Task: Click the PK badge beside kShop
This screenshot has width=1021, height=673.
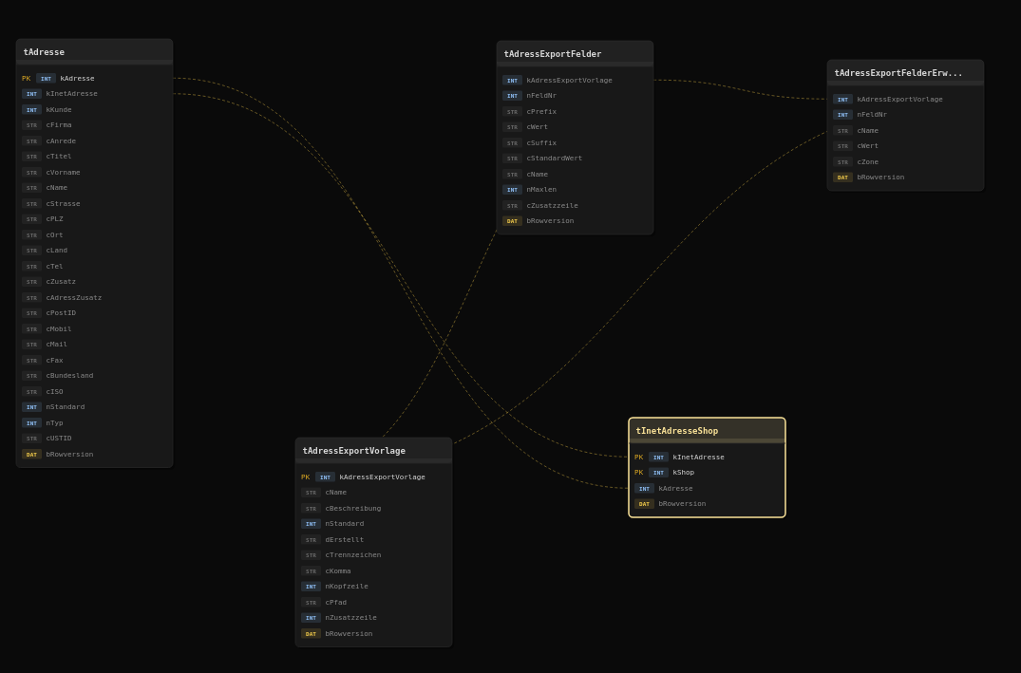Action: tap(638, 473)
